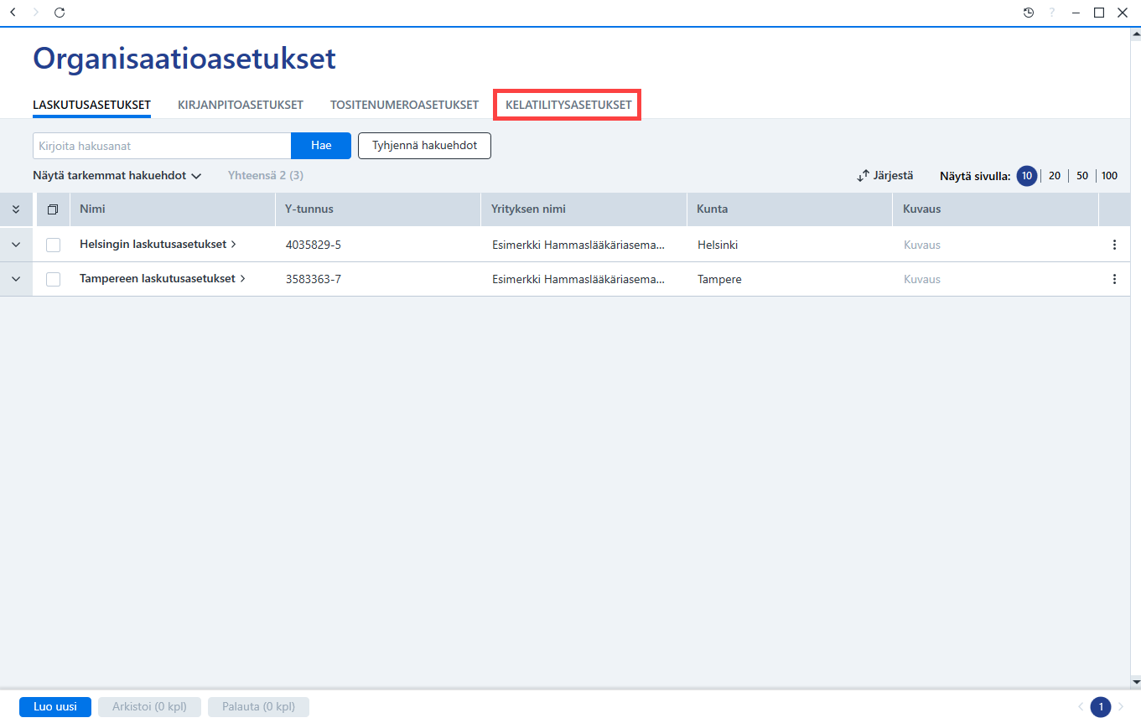Viewport: 1141px width, 723px height.
Task: Tick the Tampereen laskutusasetukset row checkbox
Action: 53,279
